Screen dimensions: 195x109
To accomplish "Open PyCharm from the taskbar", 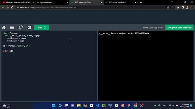I will pos(104,105).
